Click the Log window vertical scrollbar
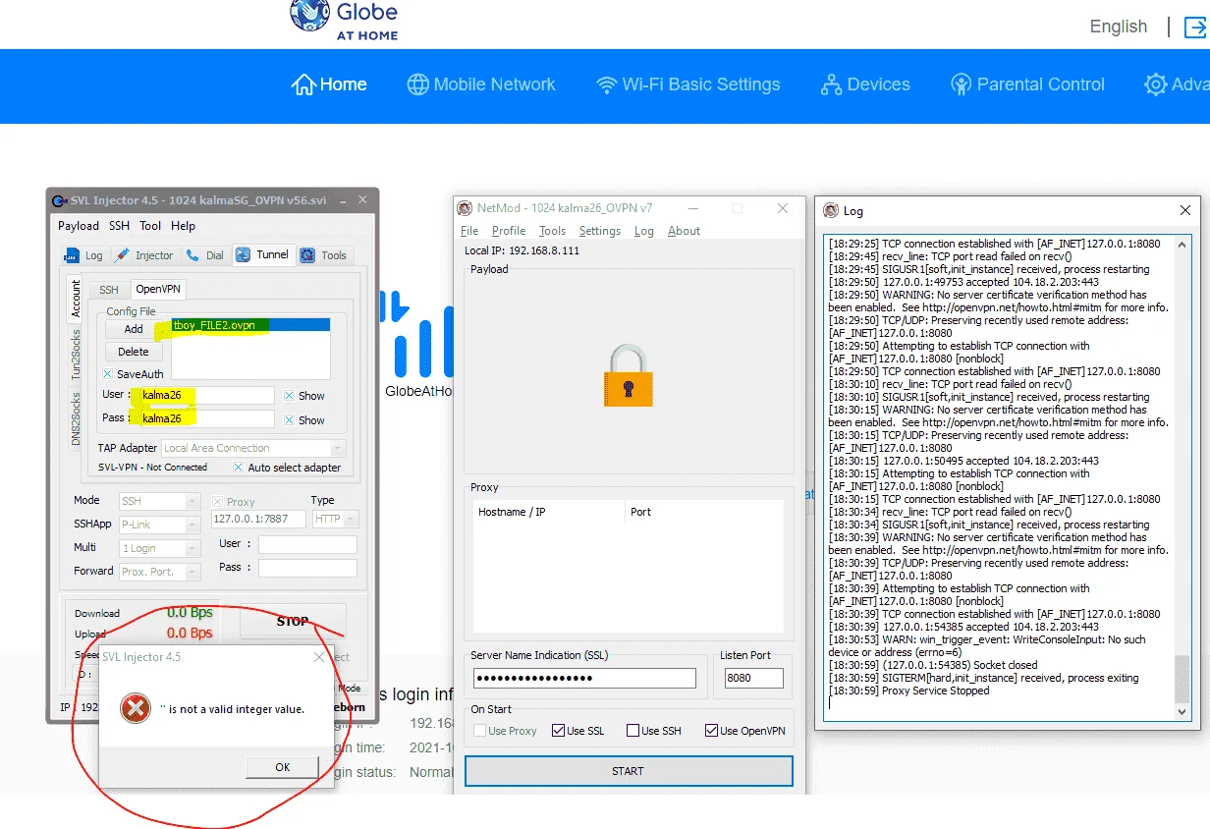This screenshot has height=829, width=1210. pos(1182,476)
